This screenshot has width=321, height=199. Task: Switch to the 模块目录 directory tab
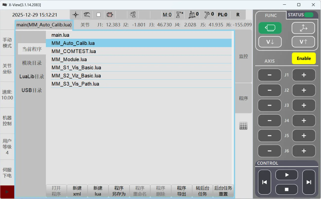31,63
